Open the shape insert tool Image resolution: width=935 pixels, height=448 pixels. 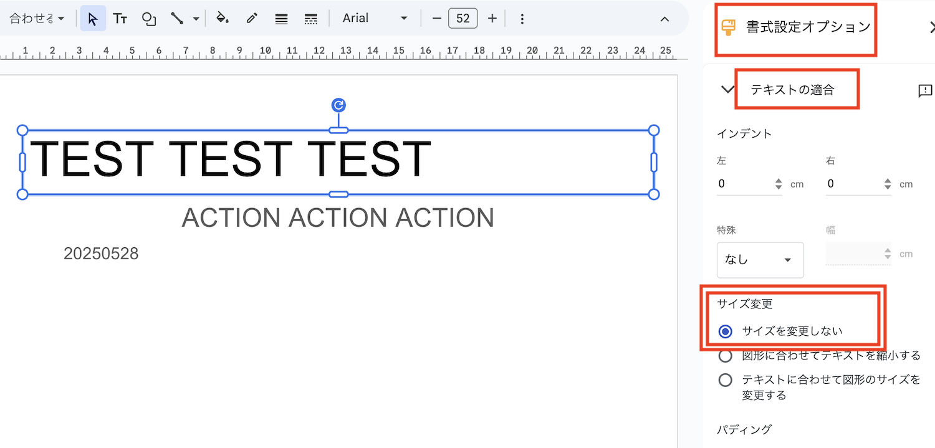[149, 19]
